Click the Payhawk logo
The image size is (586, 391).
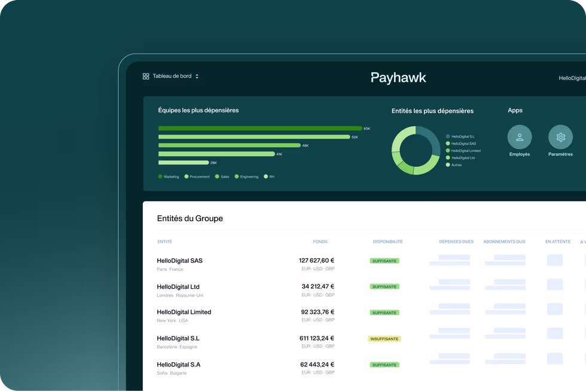[x=398, y=78]
